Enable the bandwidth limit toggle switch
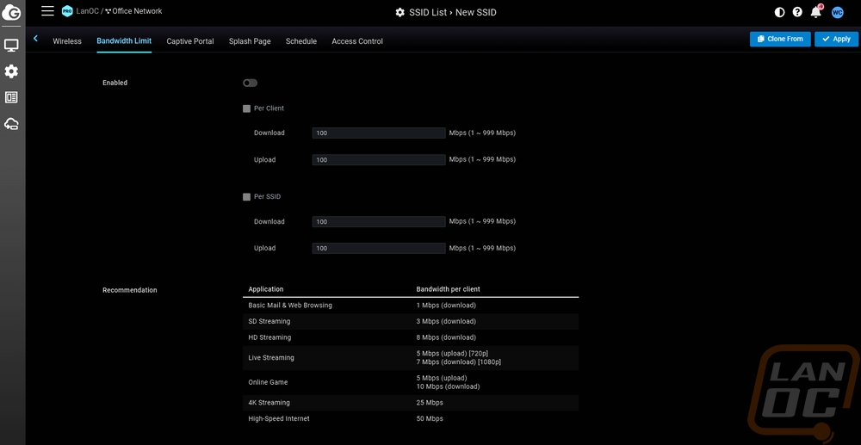Screen dimensions: 861x445 (250, 83)
